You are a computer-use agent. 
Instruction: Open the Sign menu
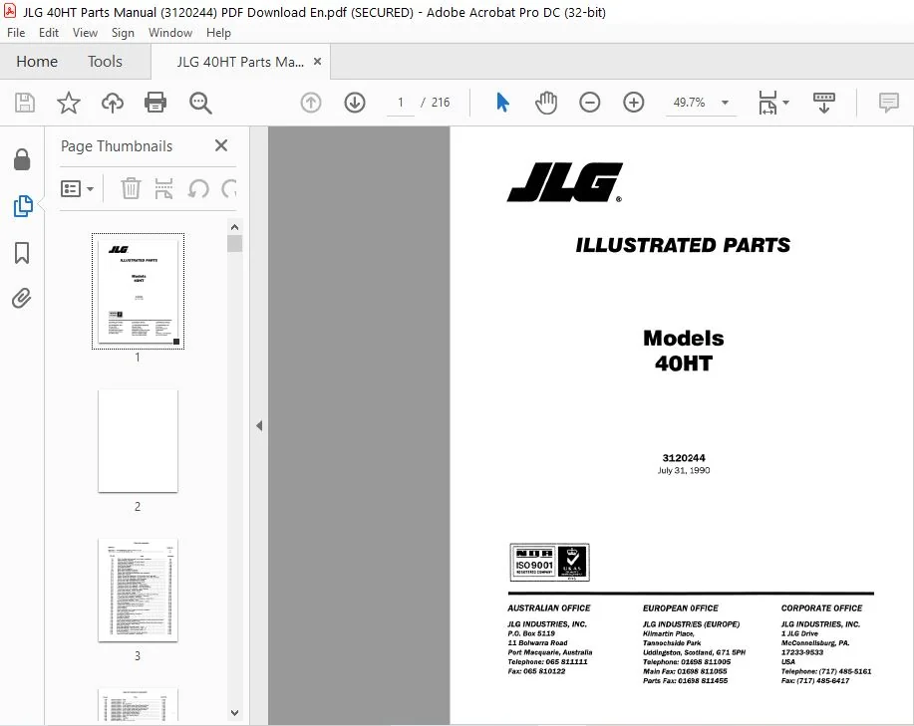point(123,33)
